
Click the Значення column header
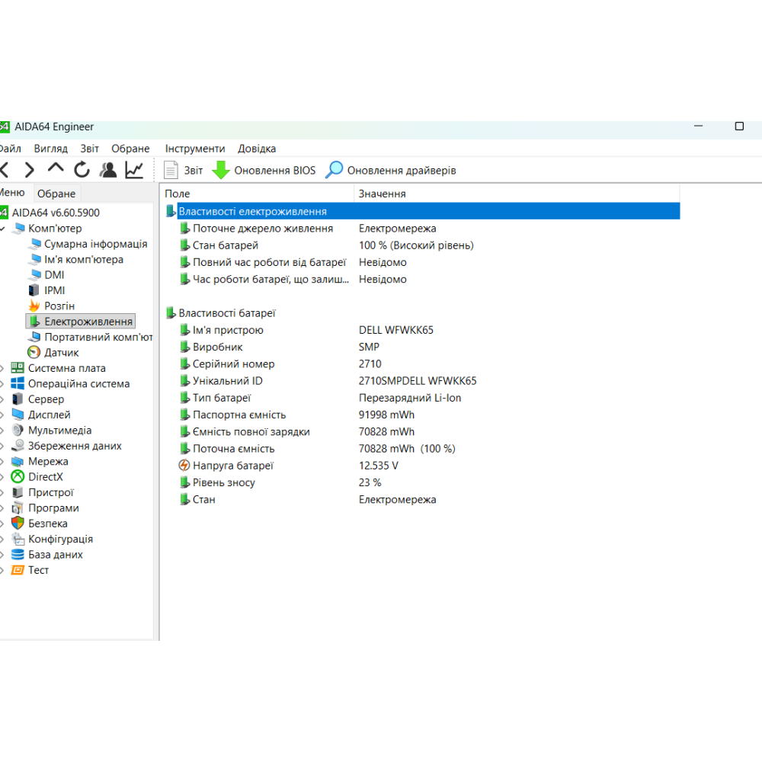click(382, 194)
